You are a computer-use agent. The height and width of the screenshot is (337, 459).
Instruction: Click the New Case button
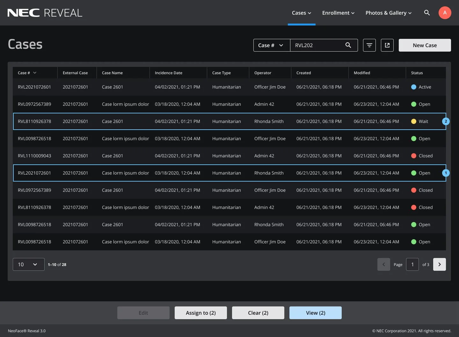(x=425, y=45)
